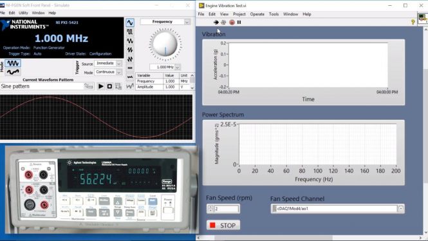
Task: Open LabVIEW File menu
Action: (x=201, y=14)
